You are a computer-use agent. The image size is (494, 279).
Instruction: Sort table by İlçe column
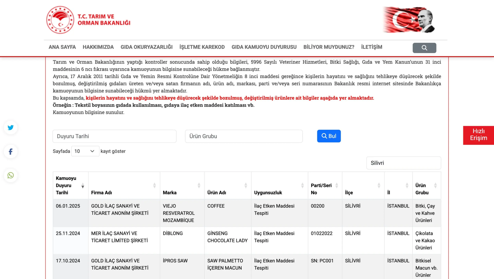379,185
